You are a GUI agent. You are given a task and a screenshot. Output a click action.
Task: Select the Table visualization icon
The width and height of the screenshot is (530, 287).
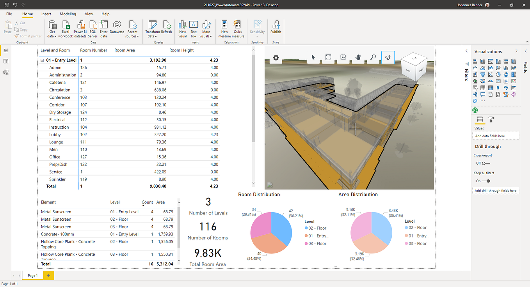[x=483, y=88]
